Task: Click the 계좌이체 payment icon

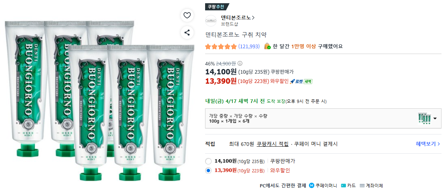Action: click(x=362, y=186)
